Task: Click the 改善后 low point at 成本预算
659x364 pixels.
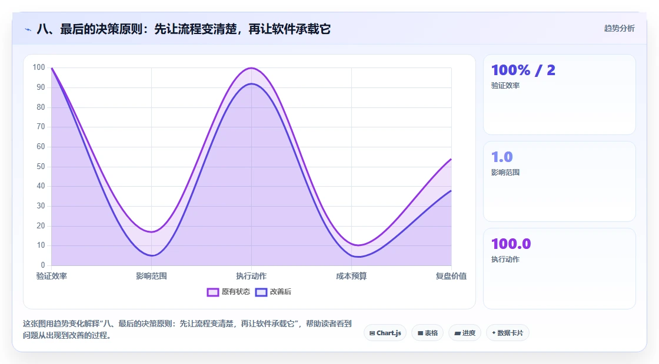Action: pos(351,255)
